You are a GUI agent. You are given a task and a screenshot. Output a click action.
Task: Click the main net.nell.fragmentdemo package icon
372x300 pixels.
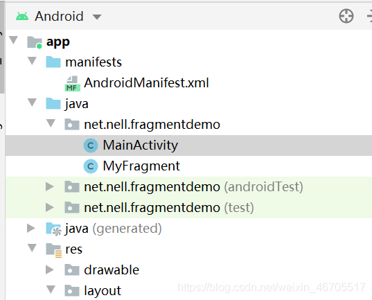(x=72, y=125)
